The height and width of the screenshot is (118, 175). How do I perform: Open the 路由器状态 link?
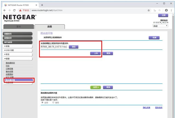click(10, 63)
